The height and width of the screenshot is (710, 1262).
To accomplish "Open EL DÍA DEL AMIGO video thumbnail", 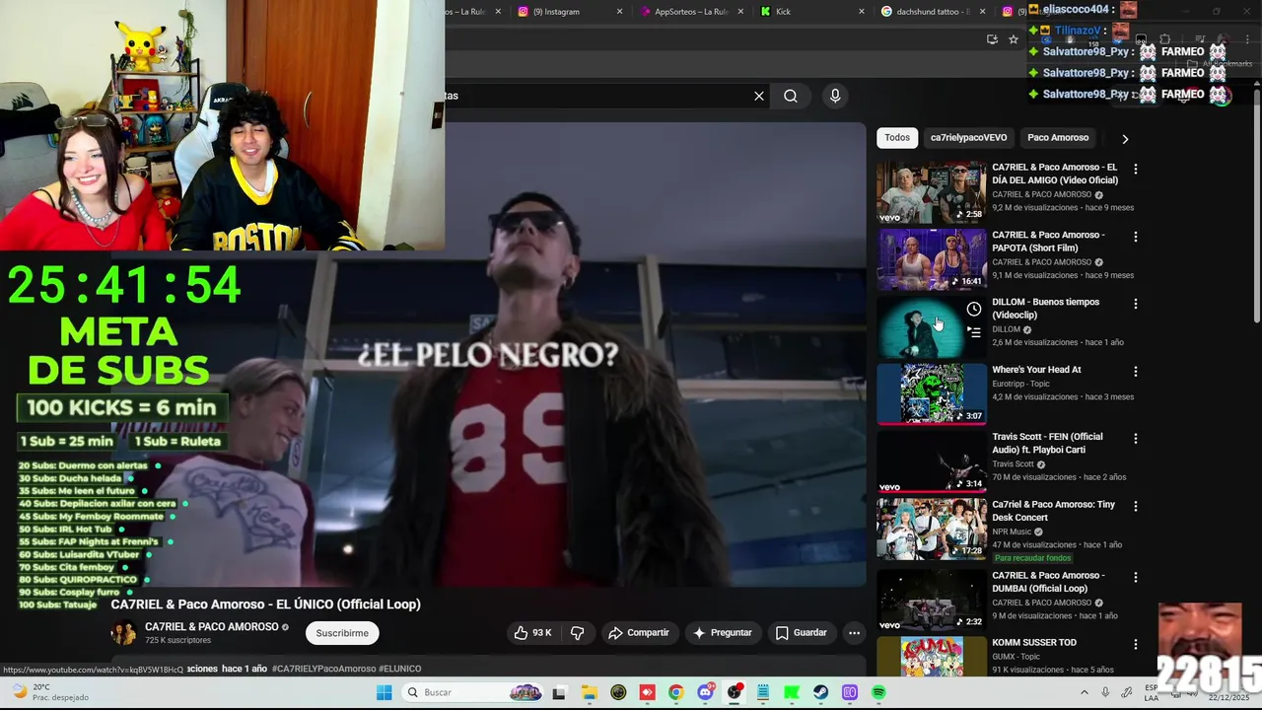I will (x=932, y=191).
